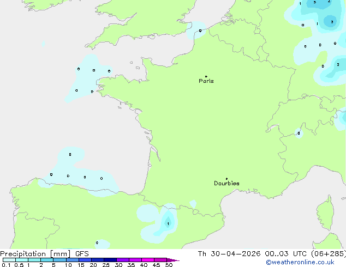This screenshot has height=267, width=346.
Task: Pick the 15–20 mm legend swatch
Action: pos(85,260)
